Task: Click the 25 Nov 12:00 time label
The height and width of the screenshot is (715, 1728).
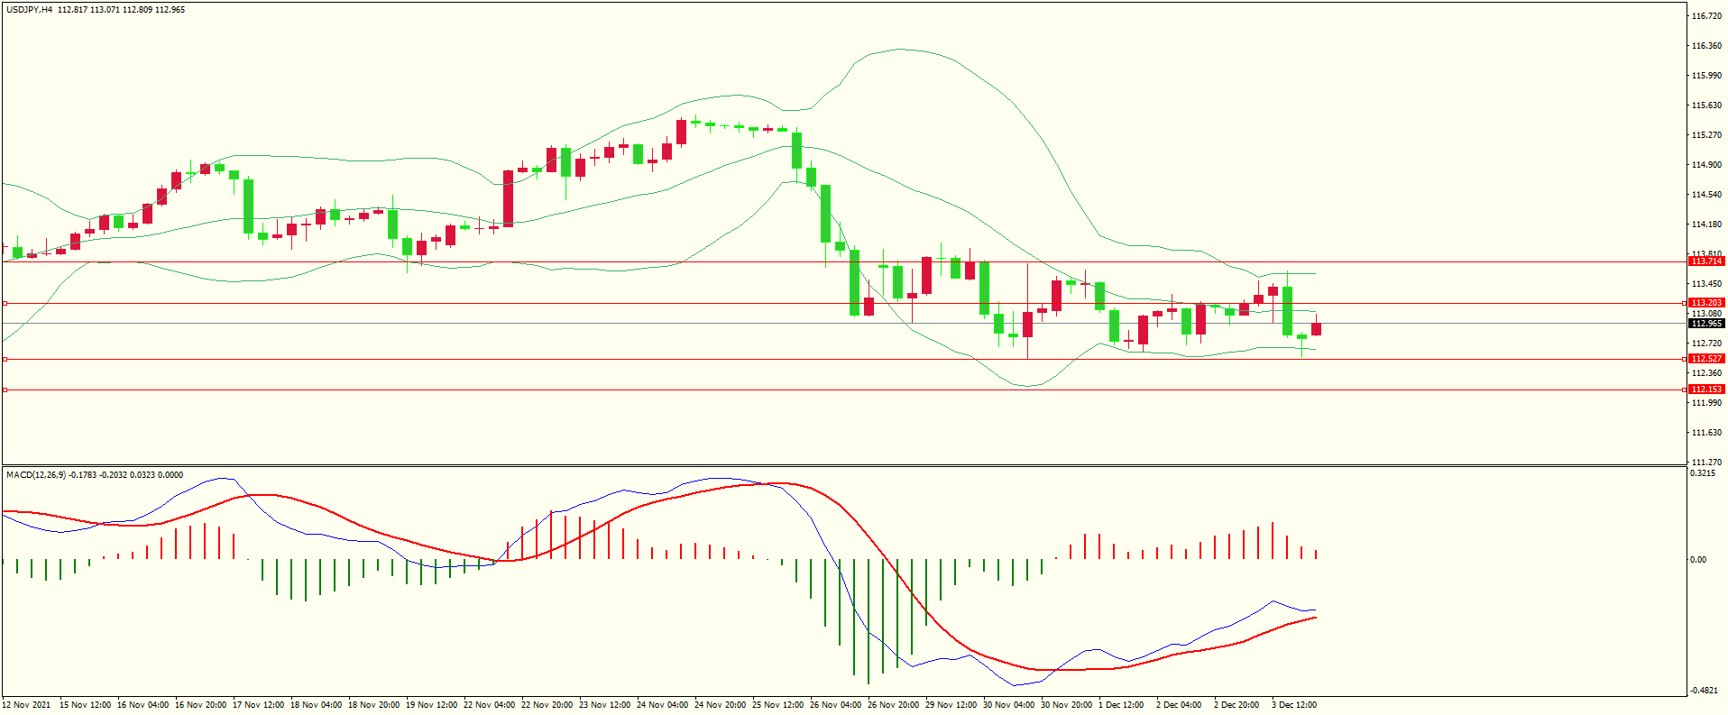Action: 777,705
